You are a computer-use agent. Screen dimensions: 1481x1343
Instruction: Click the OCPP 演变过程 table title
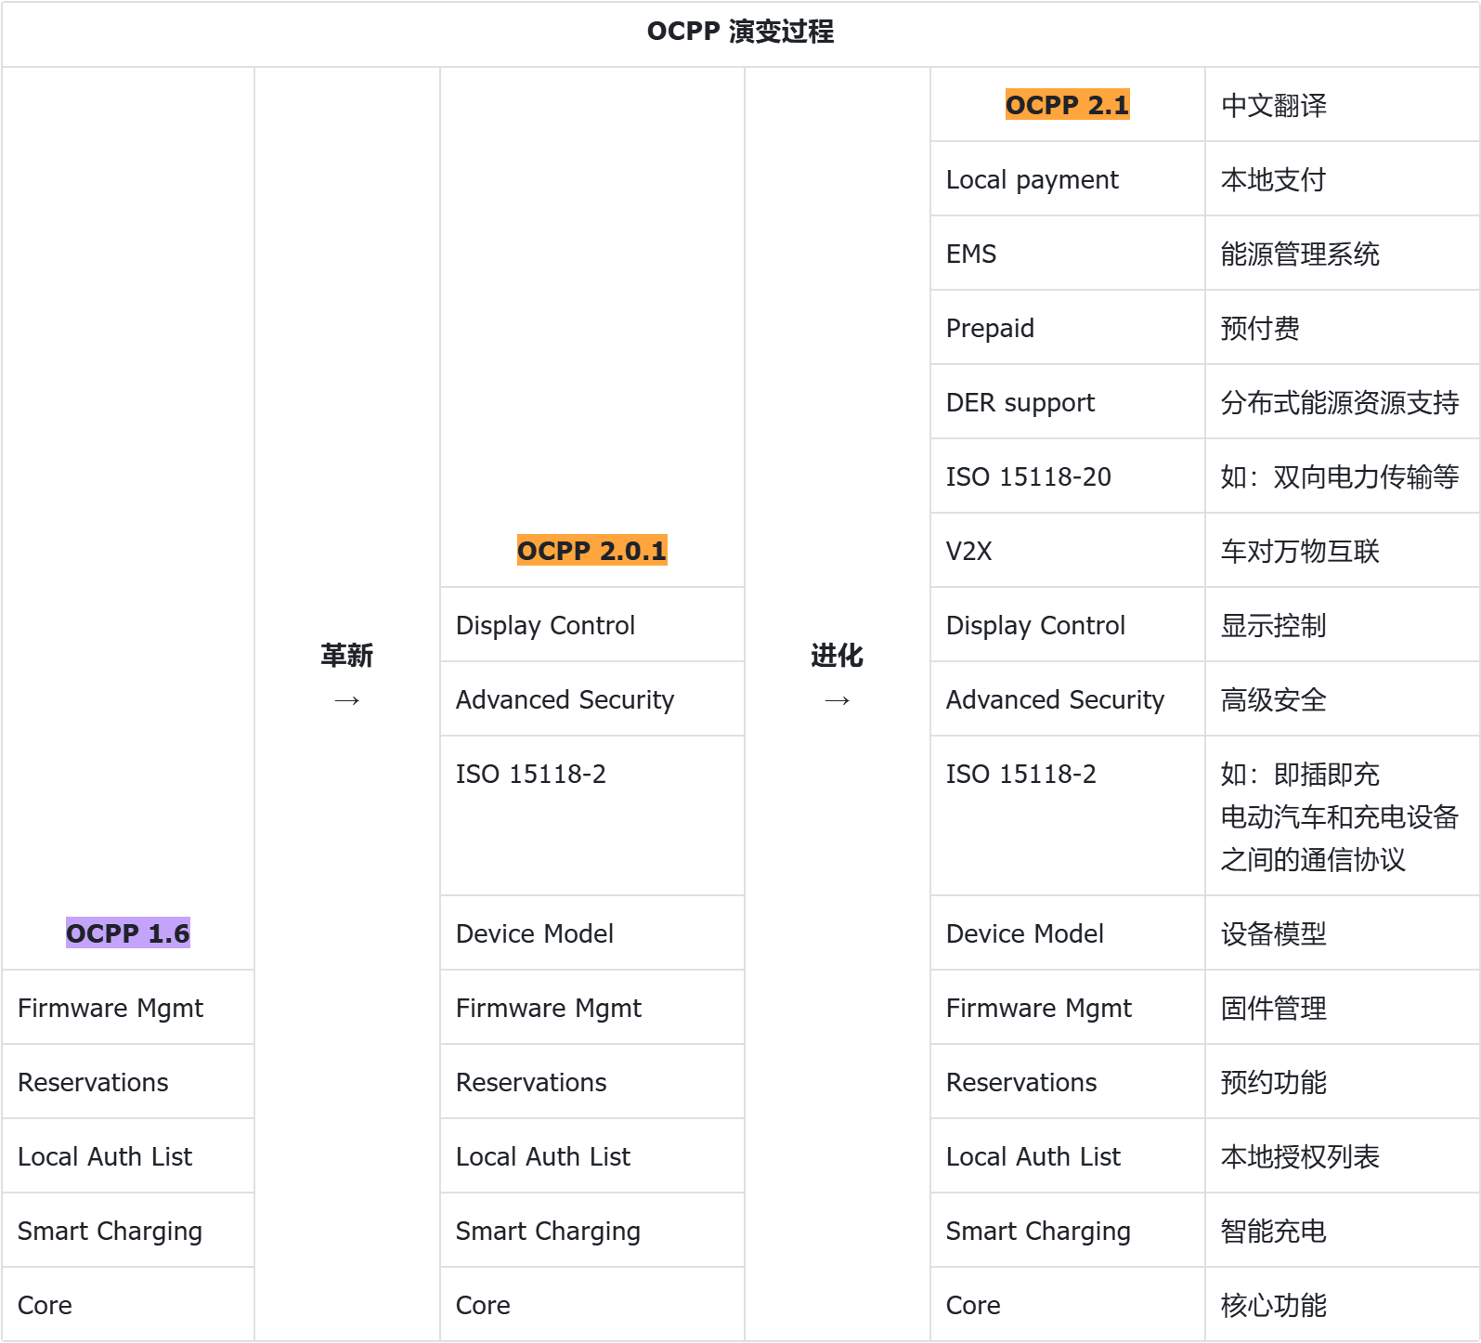[740, 32]
